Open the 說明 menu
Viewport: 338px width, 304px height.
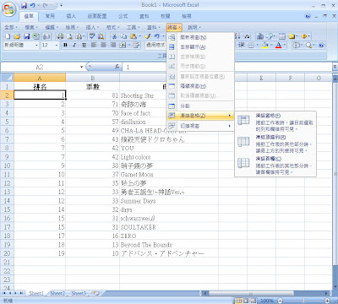click(194, 27)
